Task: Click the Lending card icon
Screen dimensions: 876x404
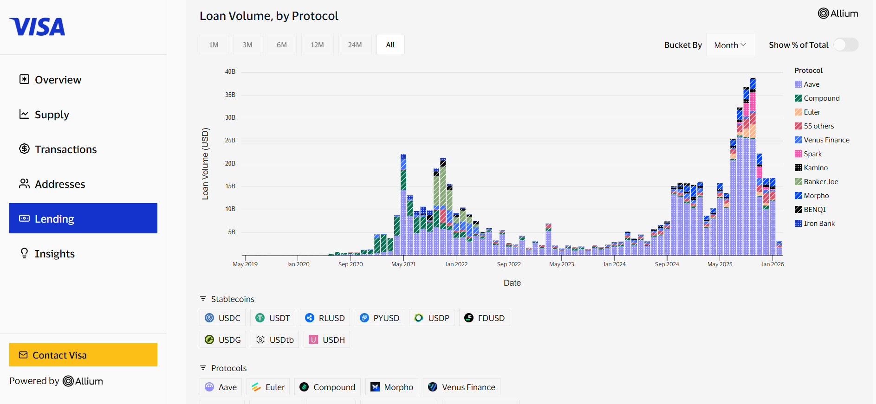Action: tap(24, 218)
